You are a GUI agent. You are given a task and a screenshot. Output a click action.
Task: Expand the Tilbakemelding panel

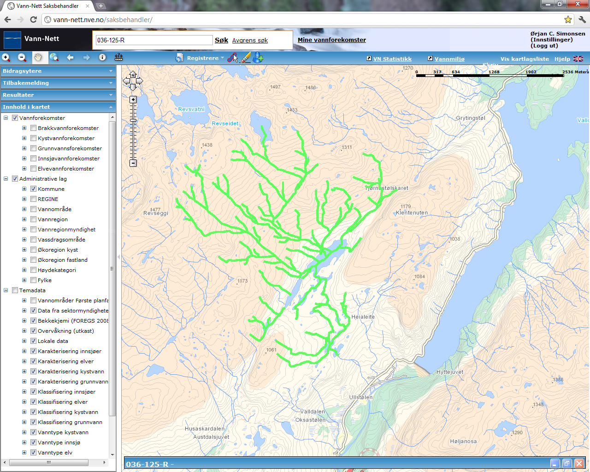coord(58,83)
